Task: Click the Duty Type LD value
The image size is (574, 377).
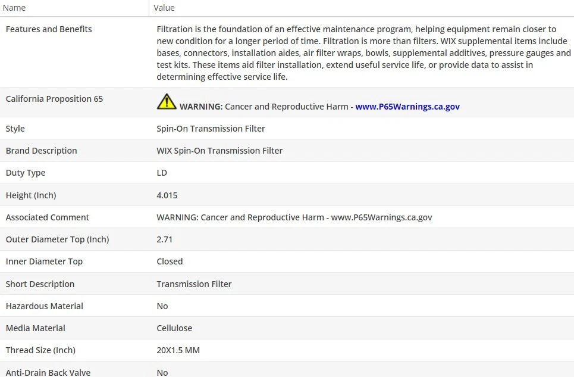Action: point(162,173)
